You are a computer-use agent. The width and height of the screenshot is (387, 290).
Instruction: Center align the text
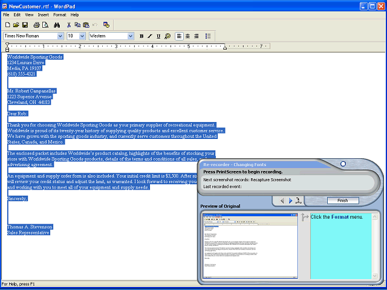[x=188, y=36]
